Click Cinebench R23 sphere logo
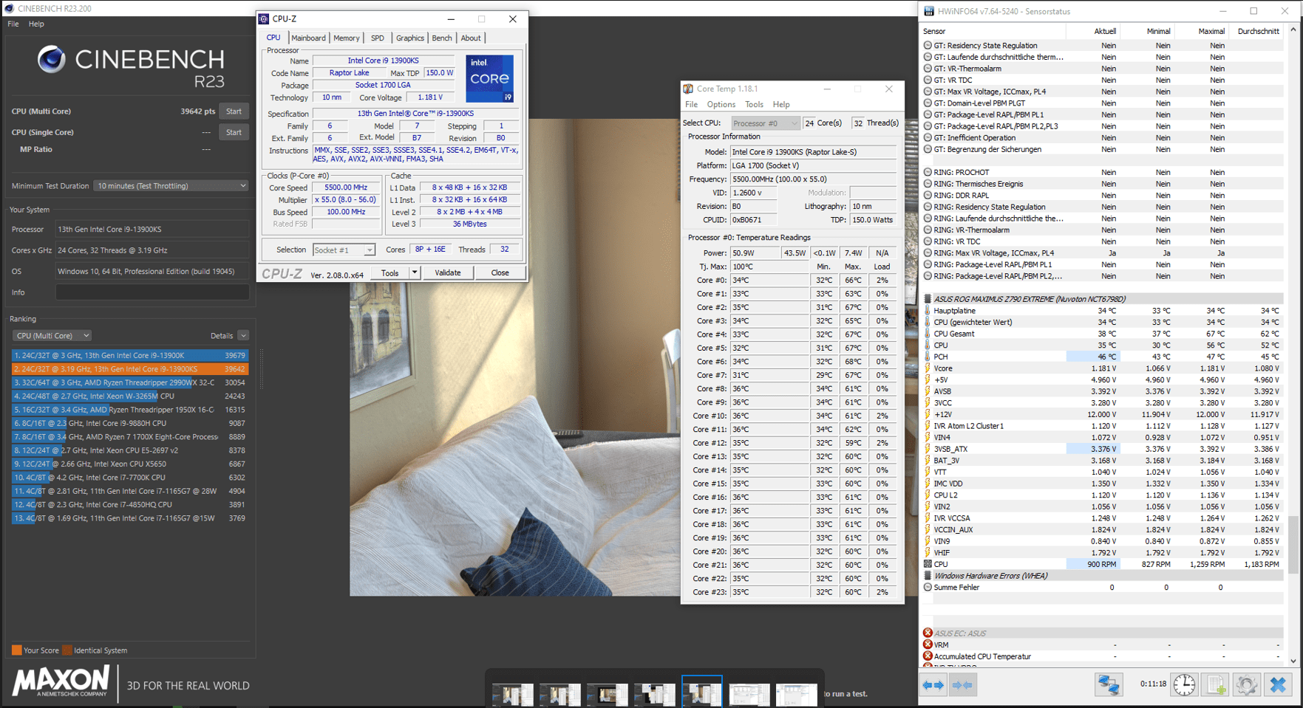1303x708 pixels. 51,59
